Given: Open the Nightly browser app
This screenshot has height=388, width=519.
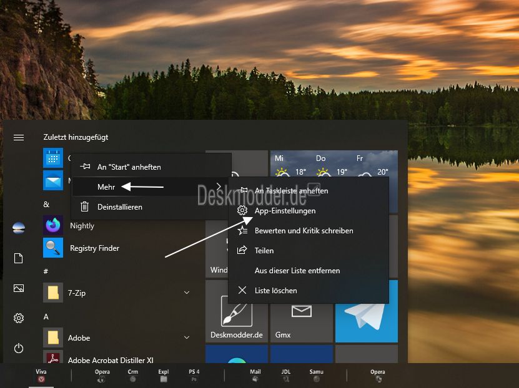Looking at the screenshot, I should coord(81,226).
